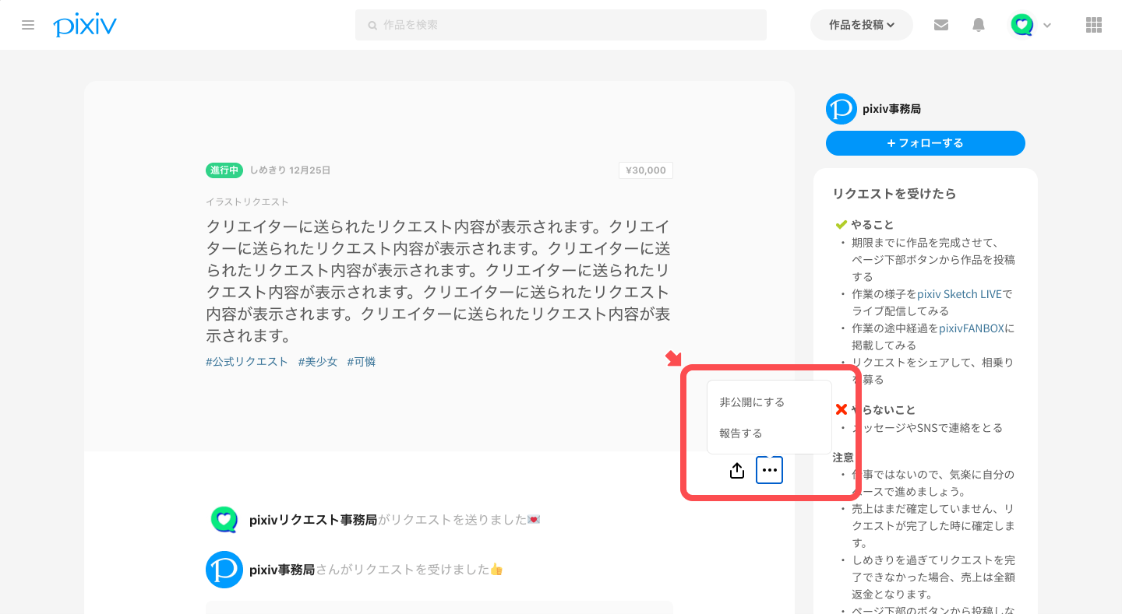Click the #可憐 tag
Screen dimensions: 1122x614
click(362, 362)
